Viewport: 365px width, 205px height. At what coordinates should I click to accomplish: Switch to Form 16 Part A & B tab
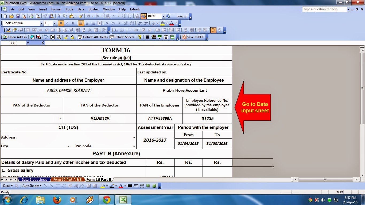point(68,180)
